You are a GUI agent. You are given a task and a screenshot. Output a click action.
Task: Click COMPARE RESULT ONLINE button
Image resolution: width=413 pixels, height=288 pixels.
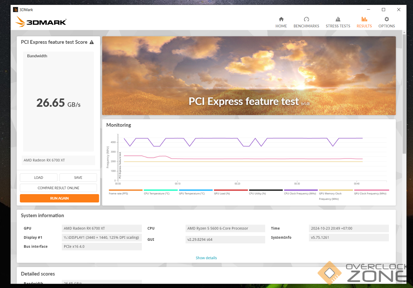(58, 188)
